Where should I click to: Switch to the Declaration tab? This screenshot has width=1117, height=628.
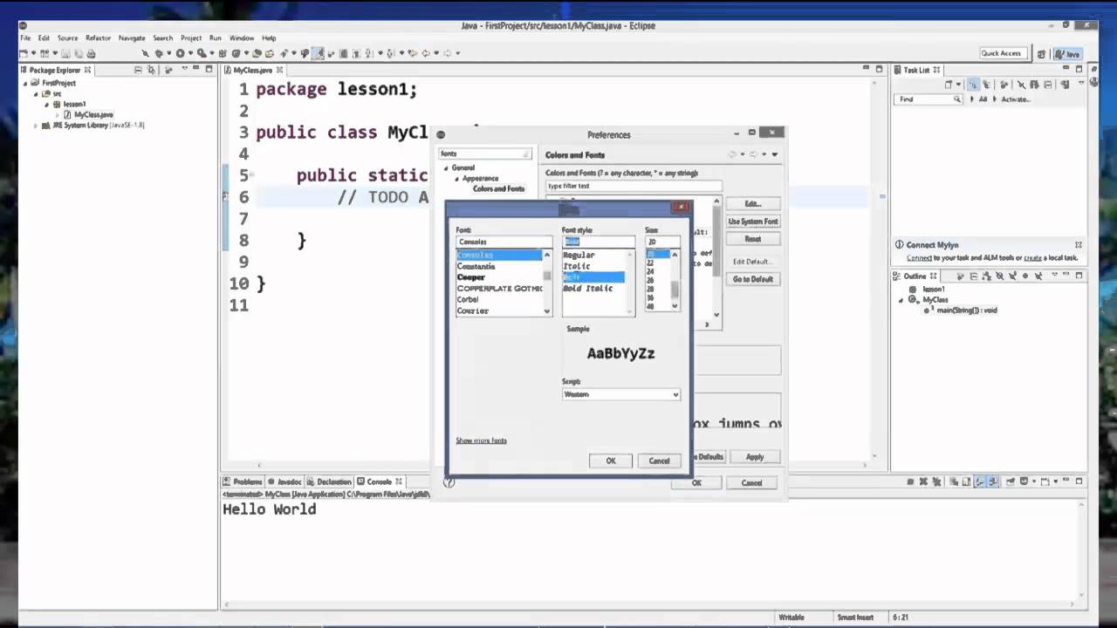[329, 481]
